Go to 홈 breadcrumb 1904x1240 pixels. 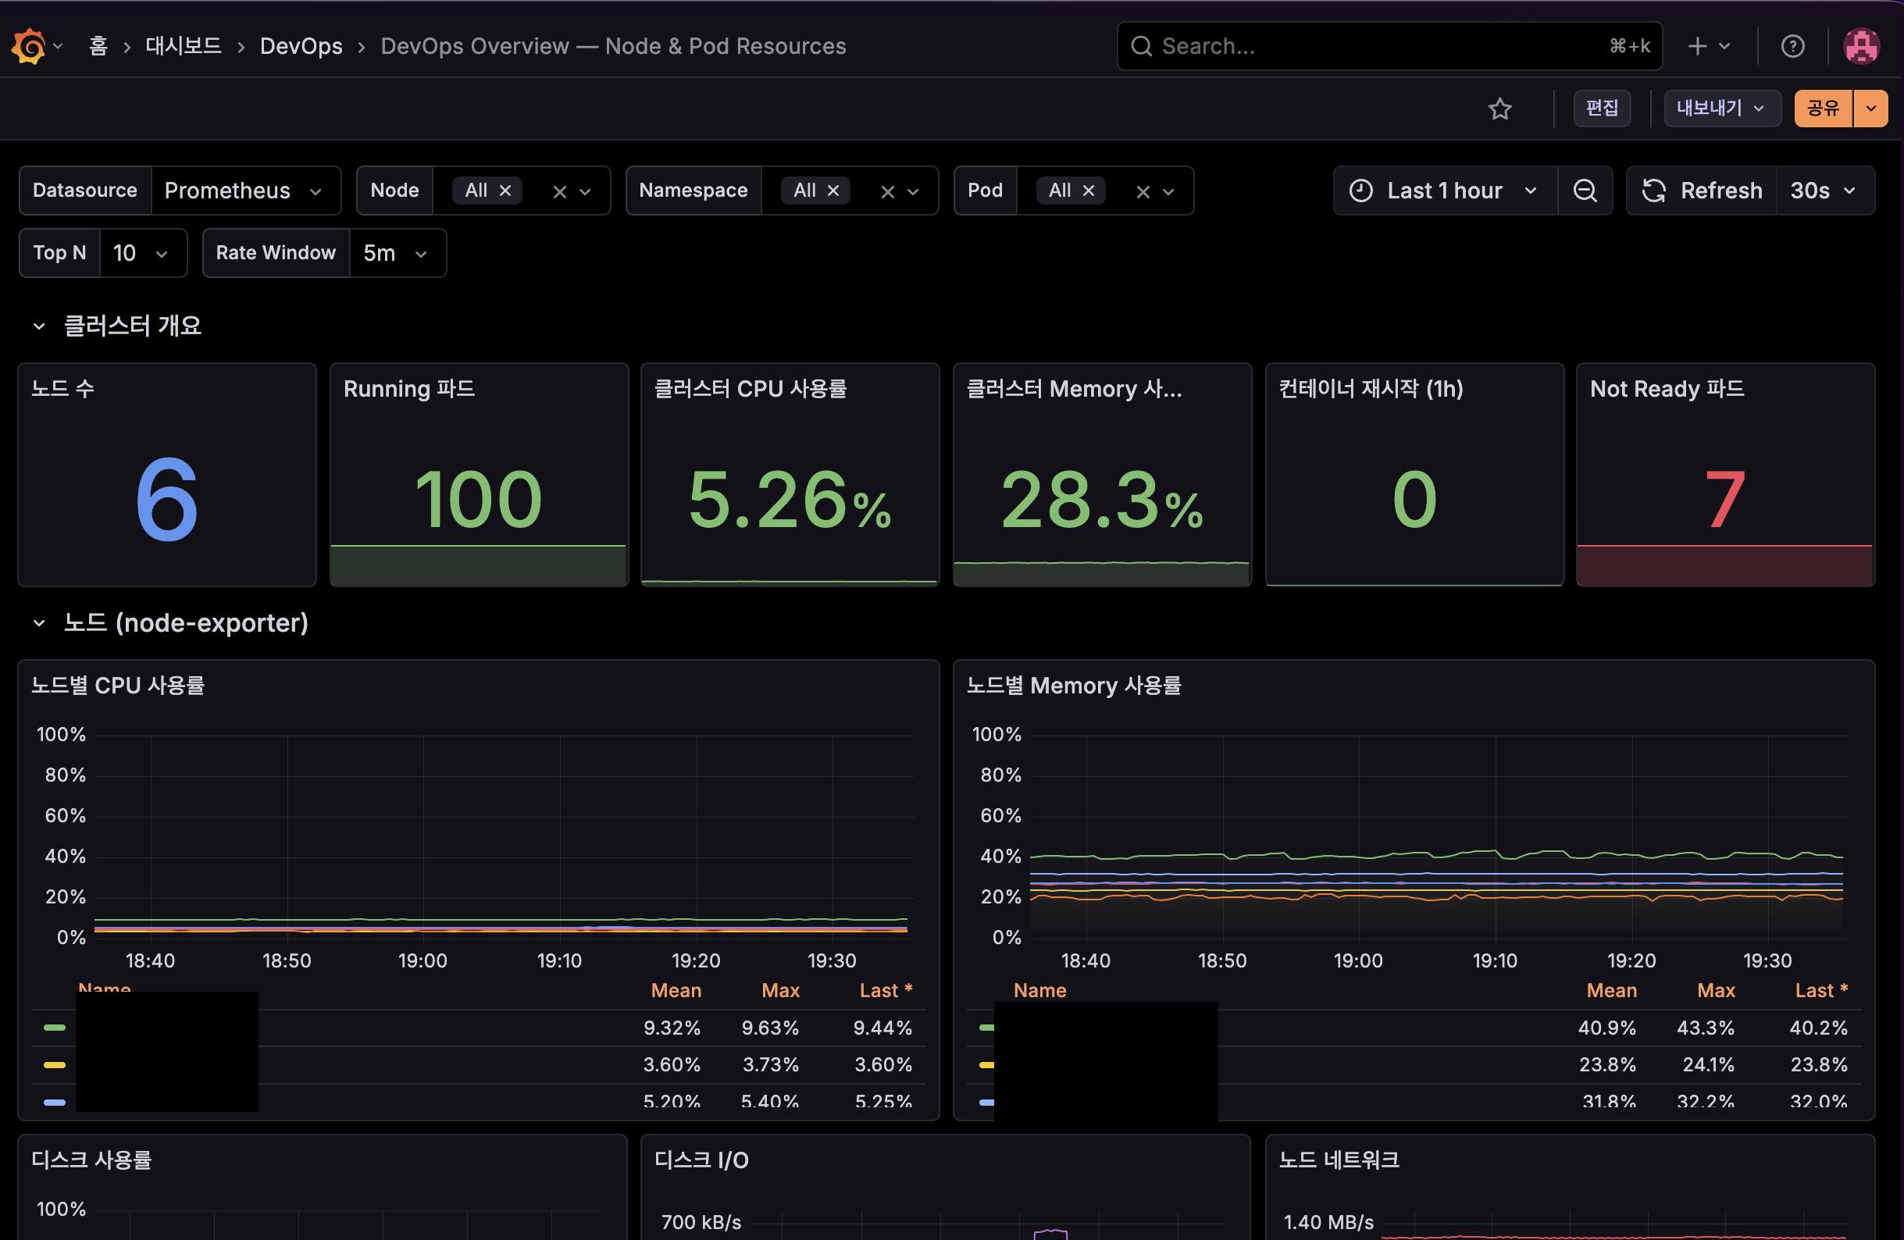(x=98, y=45)
